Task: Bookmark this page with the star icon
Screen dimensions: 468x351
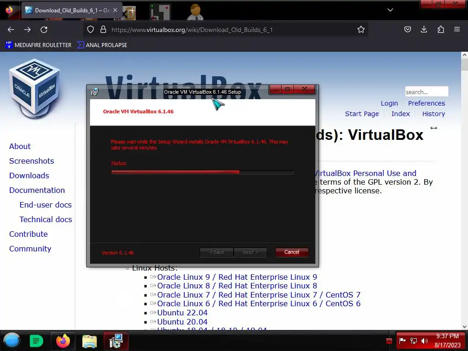Action: pyautogui.click(x=361, y=29)
